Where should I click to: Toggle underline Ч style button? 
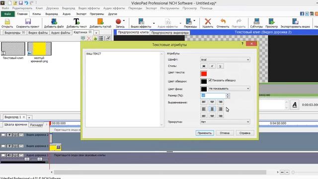pos(220,66)
